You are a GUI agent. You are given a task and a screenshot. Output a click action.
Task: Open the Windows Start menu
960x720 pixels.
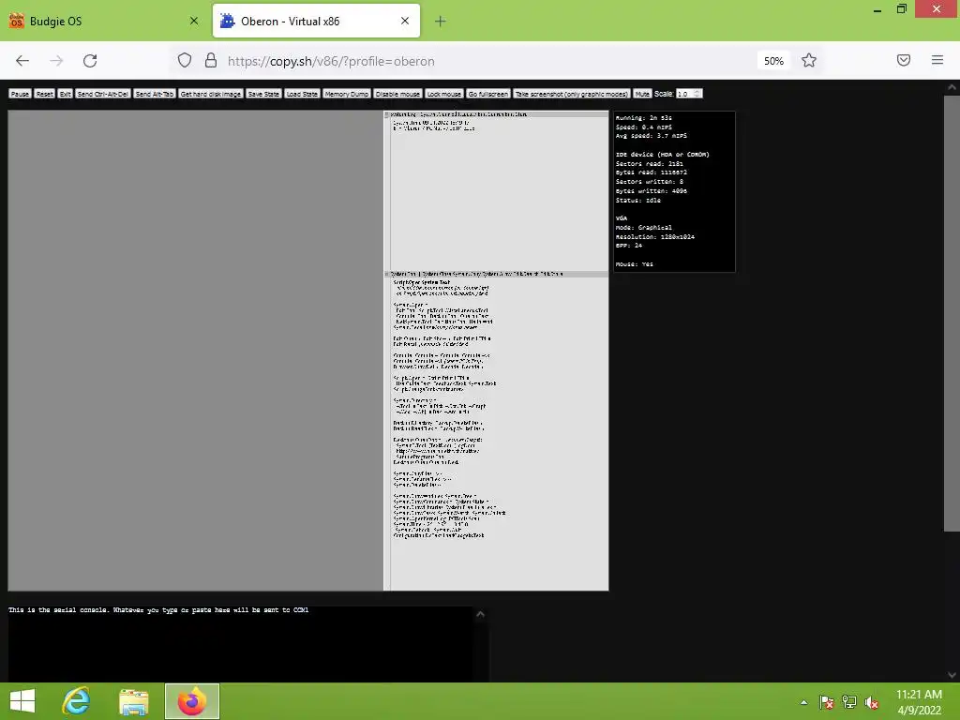tap(22, 701)
